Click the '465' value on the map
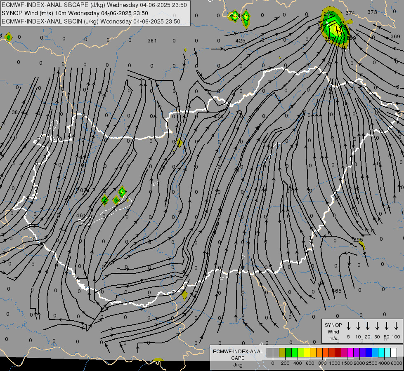This screenshot has width=404, height=371. [336, 291]
